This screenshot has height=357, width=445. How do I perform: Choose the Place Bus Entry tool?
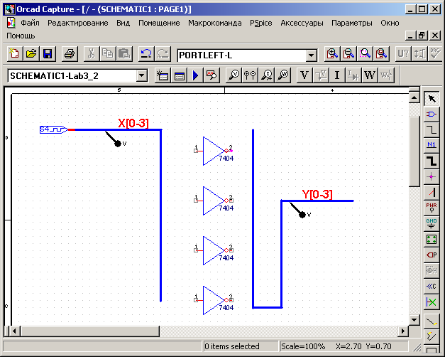point(432,192)
